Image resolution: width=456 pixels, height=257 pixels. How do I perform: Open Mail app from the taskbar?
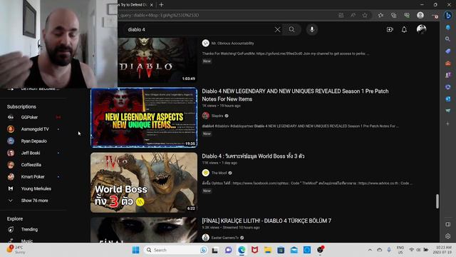(294, 250)
